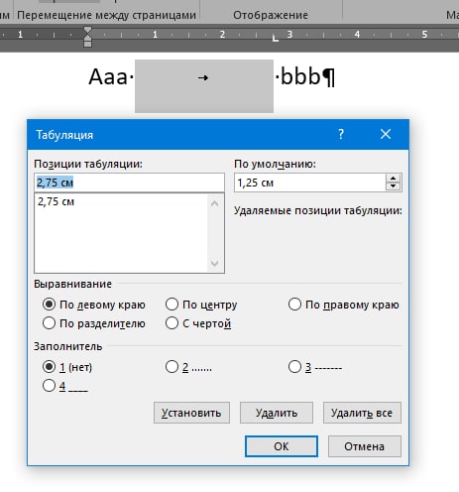The width and height of the screenshot is (459, 492).
Task: Click the 'Удалить' button
Action: click(277, 413)
